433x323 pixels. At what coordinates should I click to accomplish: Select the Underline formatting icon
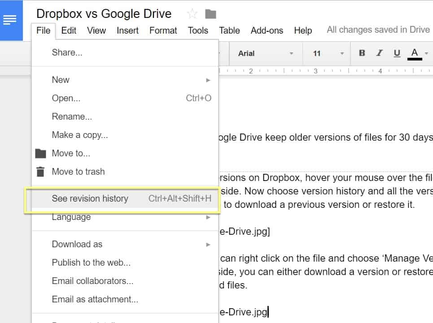coord(397,53)
